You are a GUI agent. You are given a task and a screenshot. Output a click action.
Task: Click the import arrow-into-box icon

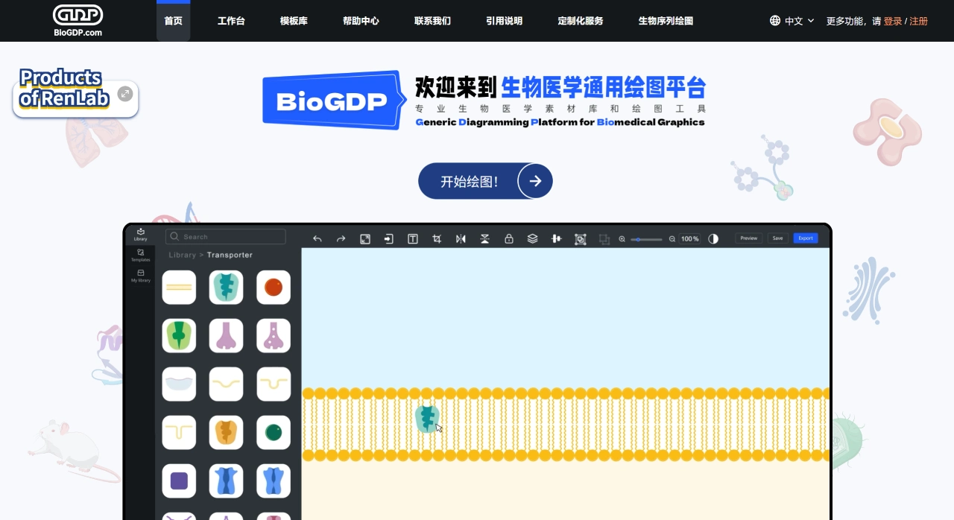pos(389,239)
